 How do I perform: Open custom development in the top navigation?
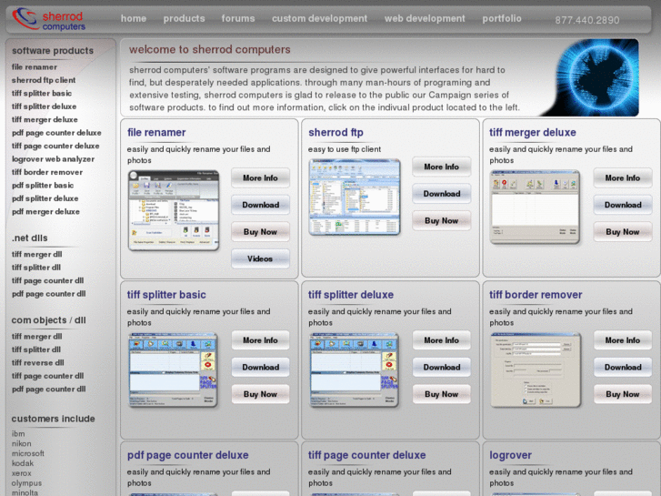319,18
